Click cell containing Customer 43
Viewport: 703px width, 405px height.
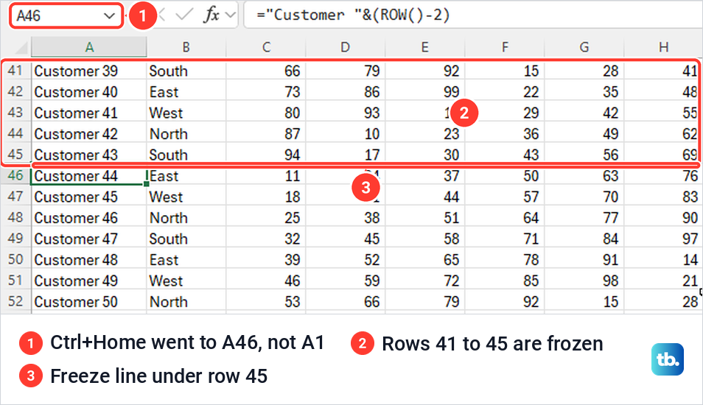tap(88, 155)
